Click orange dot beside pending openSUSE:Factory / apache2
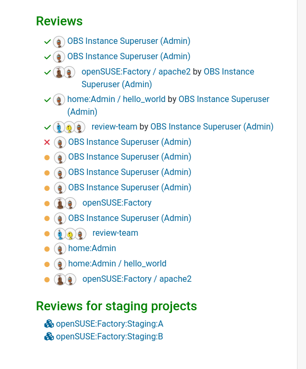The height and width of the screenshot is (369, 306). [47, 280]
